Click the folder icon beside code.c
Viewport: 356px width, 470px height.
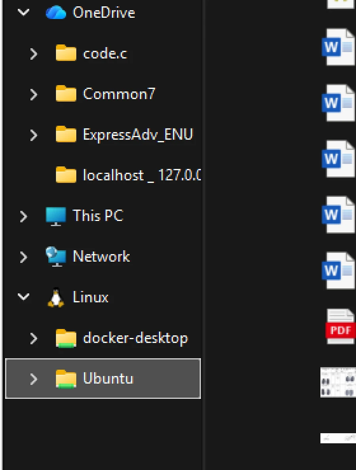click(66, 53)
